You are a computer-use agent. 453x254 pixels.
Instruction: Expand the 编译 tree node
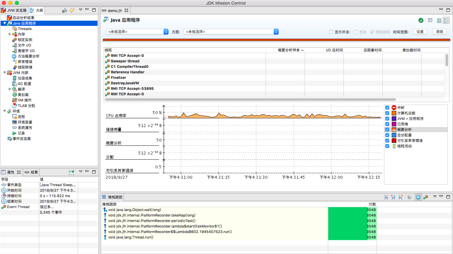click(10, 89)
